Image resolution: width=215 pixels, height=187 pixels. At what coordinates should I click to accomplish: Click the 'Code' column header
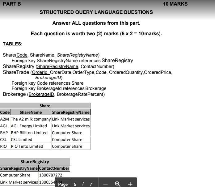coord(5,113)
